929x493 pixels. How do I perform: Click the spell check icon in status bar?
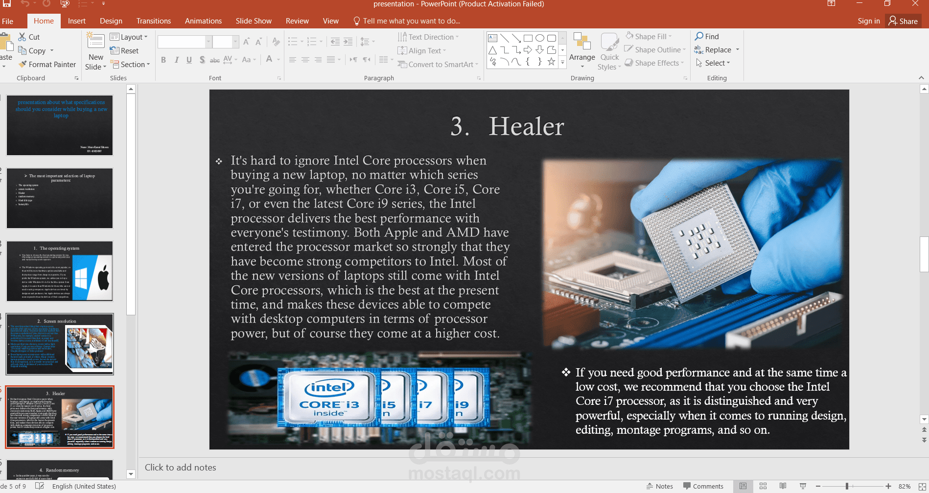pos(40,486)
